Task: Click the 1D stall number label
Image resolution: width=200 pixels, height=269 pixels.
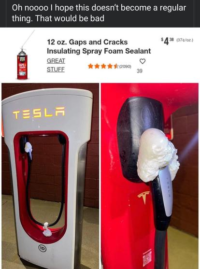Action: tap(42, 248)
